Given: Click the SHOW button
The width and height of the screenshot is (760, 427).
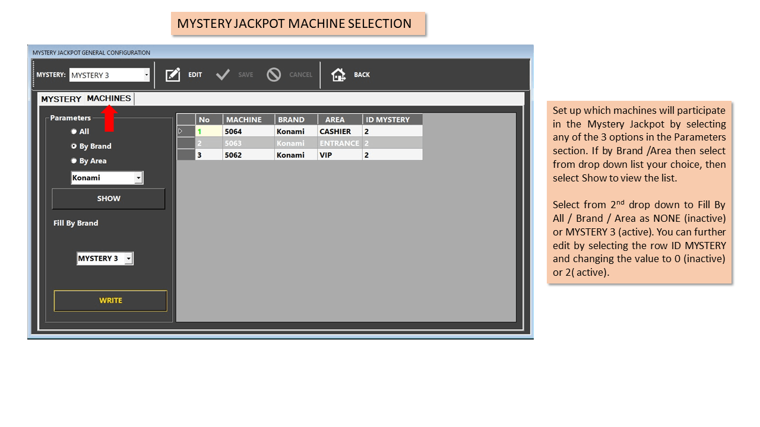Looking at the screenshot, I should coord(109,199).
